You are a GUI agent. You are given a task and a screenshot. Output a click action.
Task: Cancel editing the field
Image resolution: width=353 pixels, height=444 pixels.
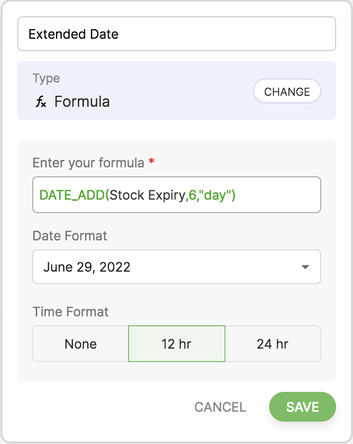point(220,407)
